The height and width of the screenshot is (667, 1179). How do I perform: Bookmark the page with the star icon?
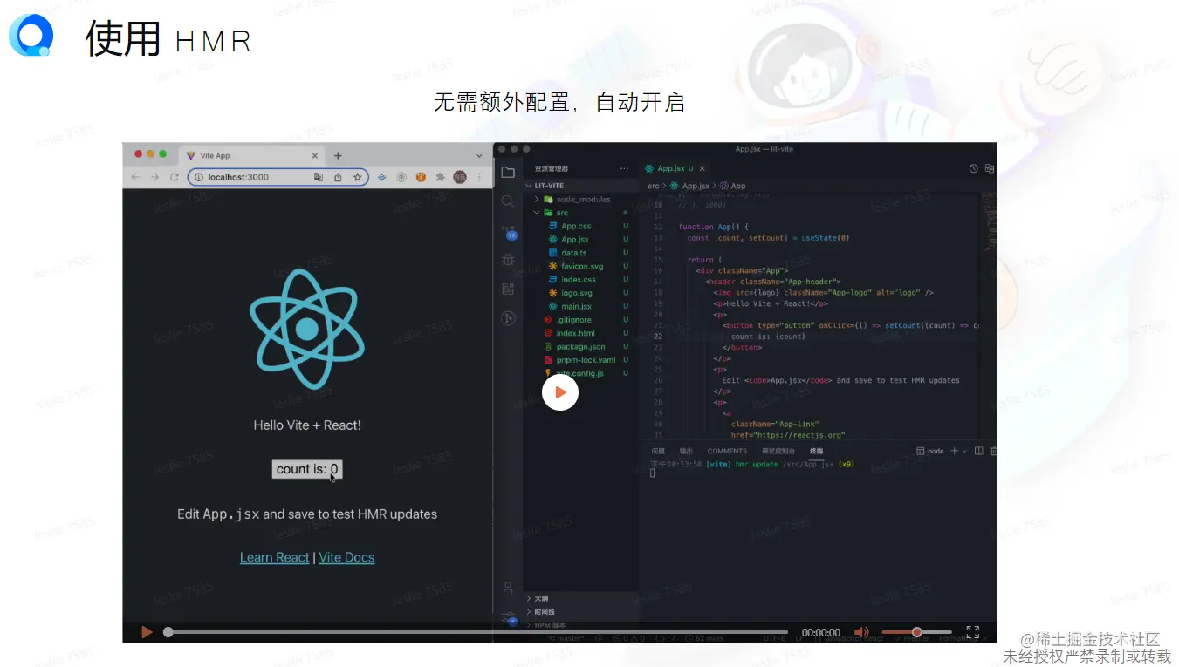point(357,177)
